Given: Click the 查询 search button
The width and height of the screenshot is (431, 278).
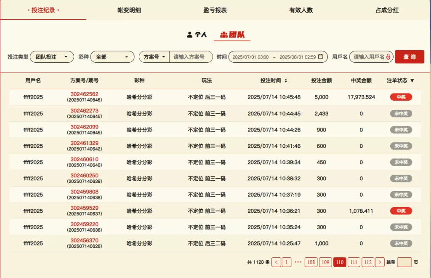Looking at the screenshot, I should [x=409, y=57].
